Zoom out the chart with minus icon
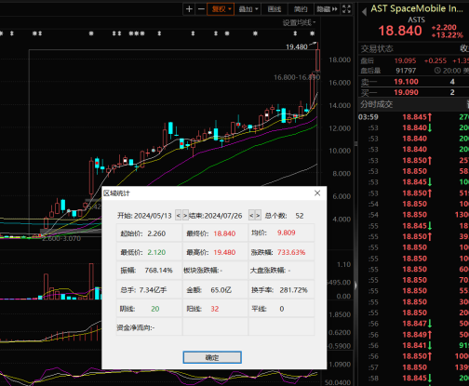 (201, 9)
